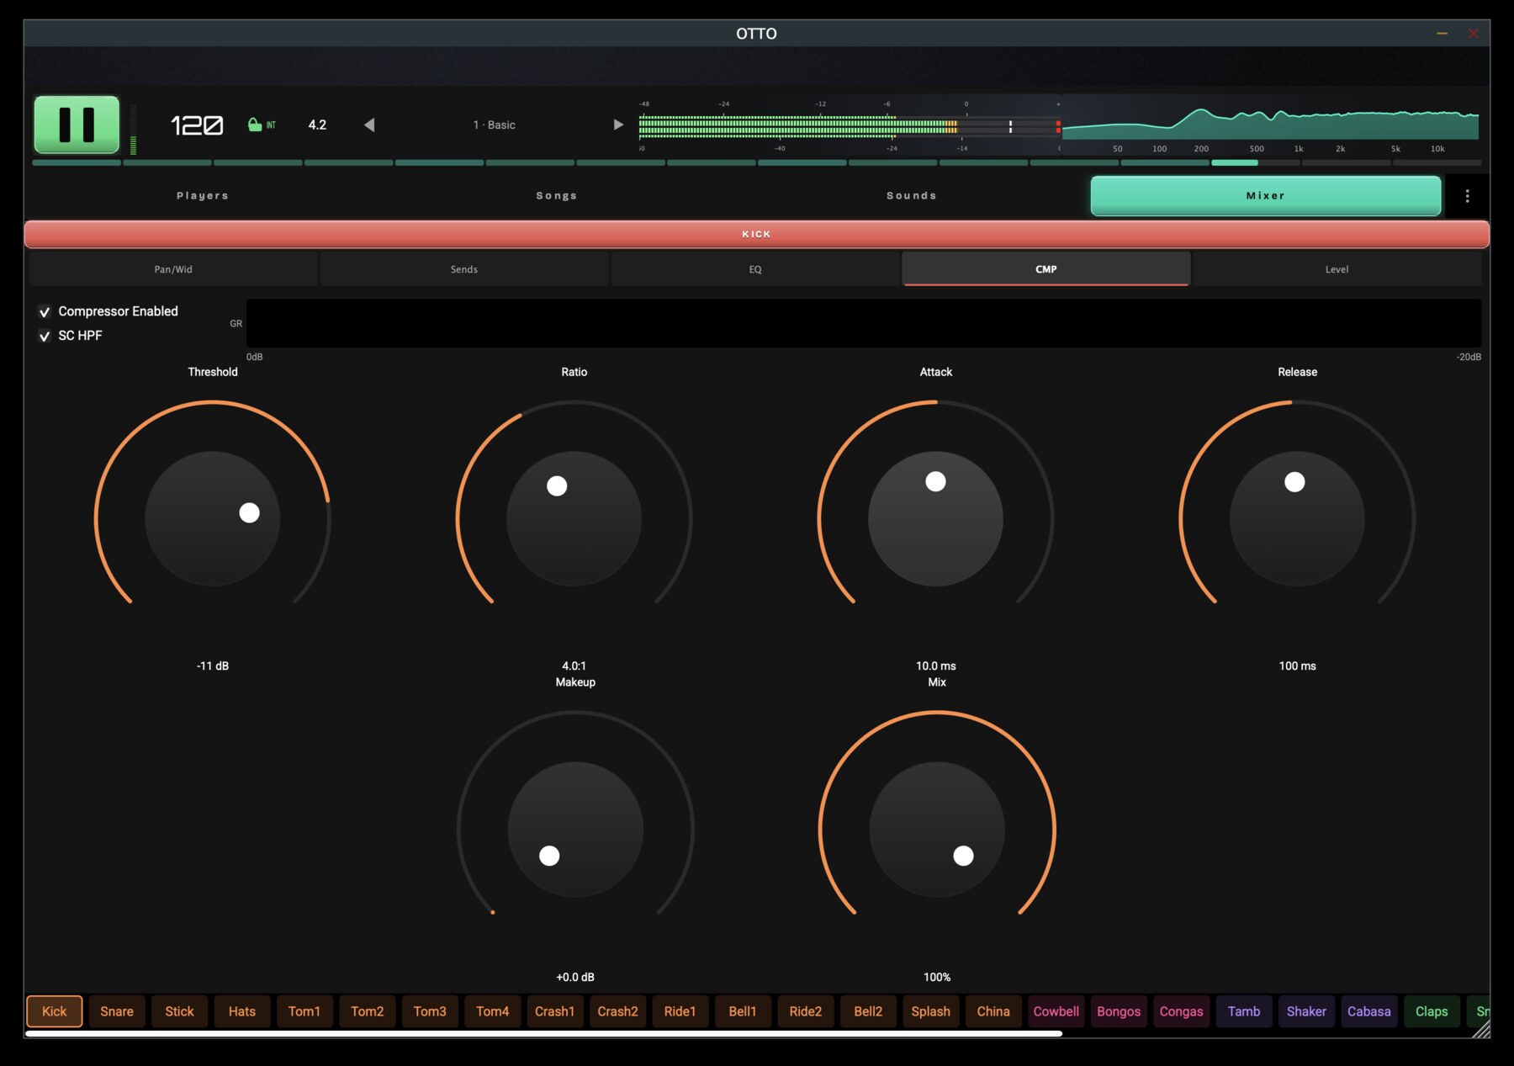Click the 120 tempo display

pos(197,125)
